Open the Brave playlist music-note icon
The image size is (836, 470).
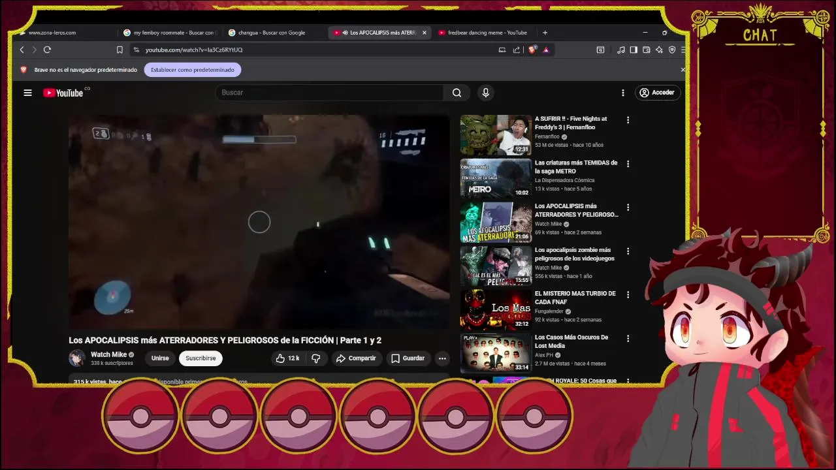point(621,50)
